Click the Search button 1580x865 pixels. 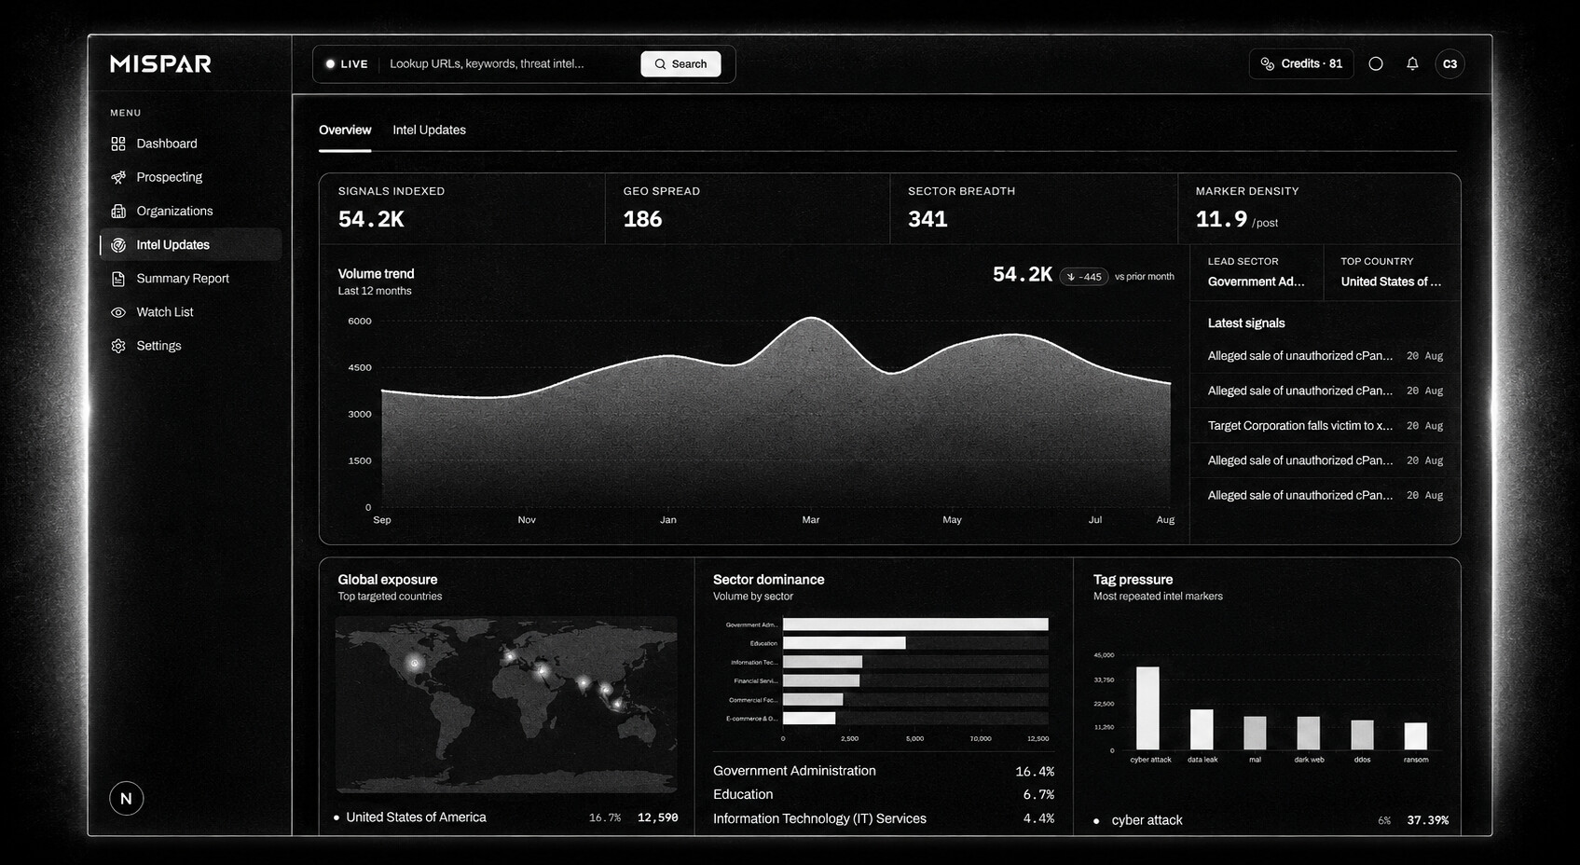click(x=680, y=63)
